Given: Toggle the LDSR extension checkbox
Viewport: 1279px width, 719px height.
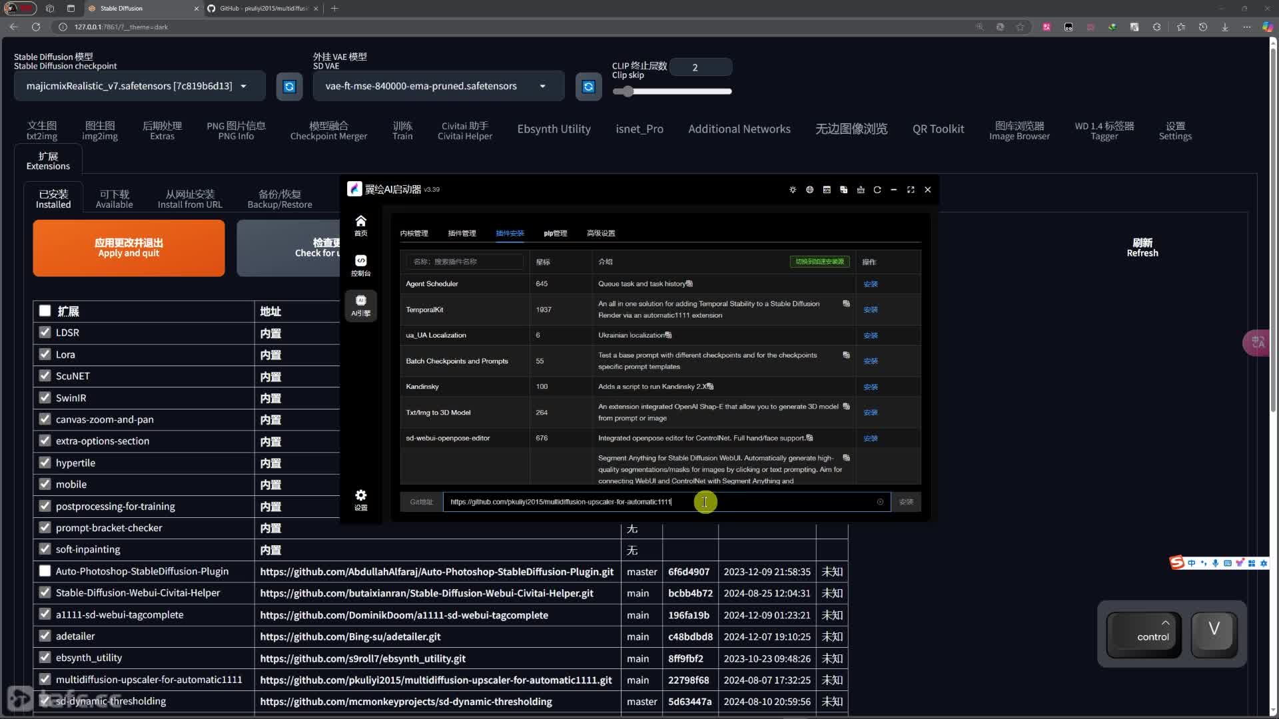Looking at the screenshot, I should pyautogui.click(x=45, y=333).
